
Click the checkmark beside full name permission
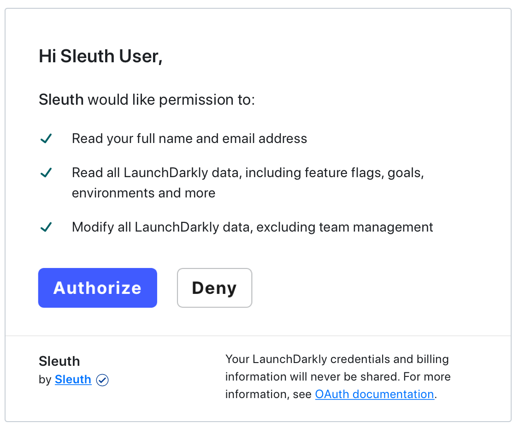pyautogui.click(x=46, y=138)
